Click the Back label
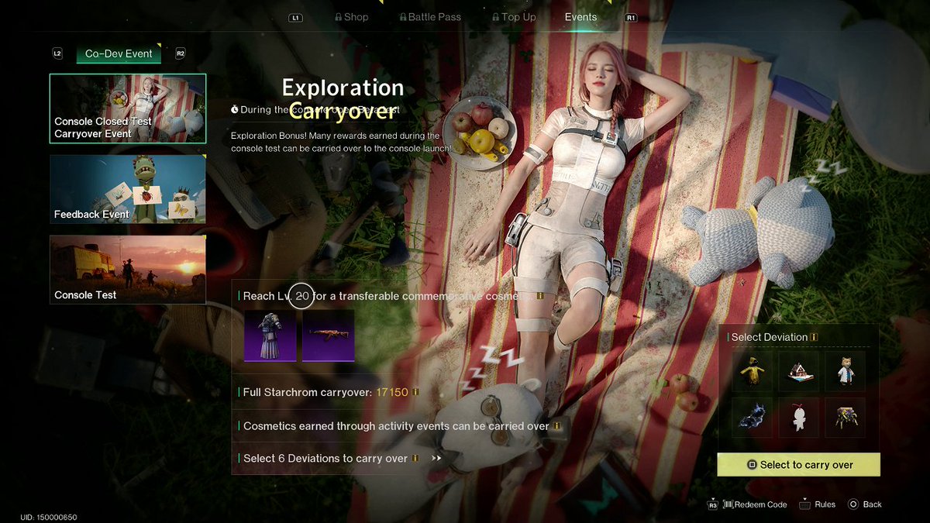This screenshot has width=930, height=523. tap(873, 504)
